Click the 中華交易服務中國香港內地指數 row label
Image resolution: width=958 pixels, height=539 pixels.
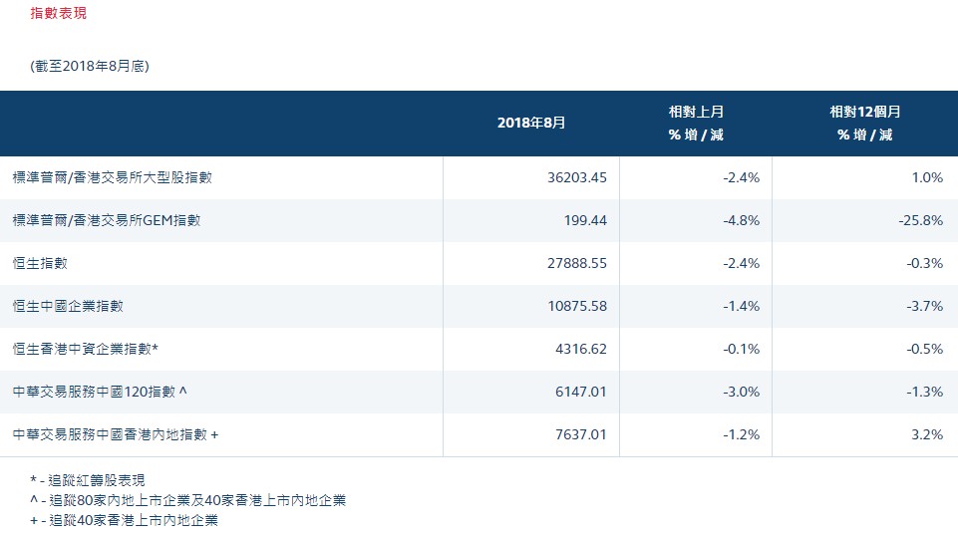click(115, 434)
